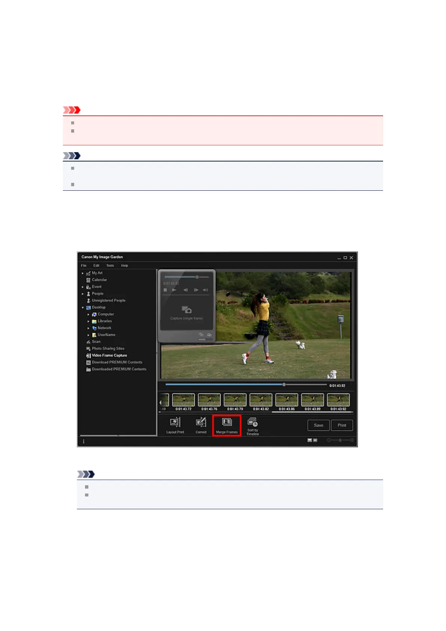Select the Event label
The width and height of the screenshot is (446, 631).
(97, 287)
